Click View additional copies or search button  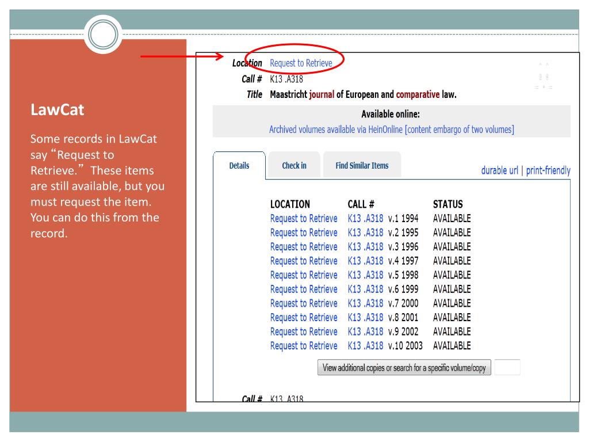tap(404, 368)
